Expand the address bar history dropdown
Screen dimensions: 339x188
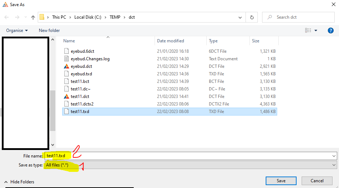[x=240, y=17]
